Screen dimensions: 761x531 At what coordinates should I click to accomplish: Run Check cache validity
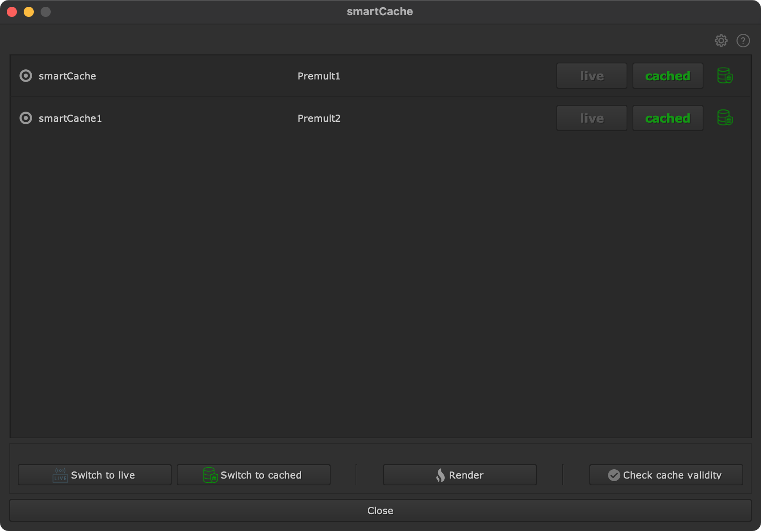(666, 475)
